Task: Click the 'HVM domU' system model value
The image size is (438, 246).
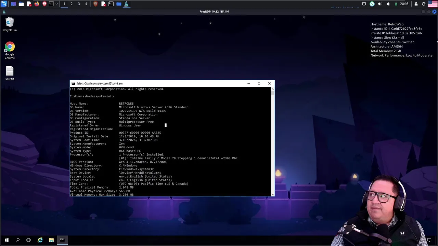Action: pos(126,147)
